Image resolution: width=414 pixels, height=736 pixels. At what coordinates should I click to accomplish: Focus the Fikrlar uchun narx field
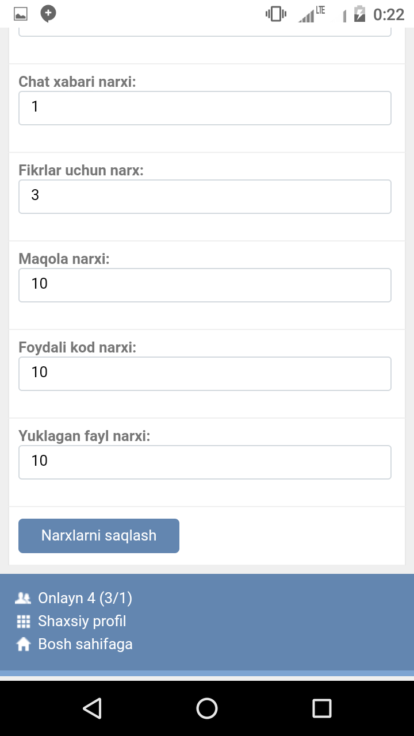click(205, 196)
